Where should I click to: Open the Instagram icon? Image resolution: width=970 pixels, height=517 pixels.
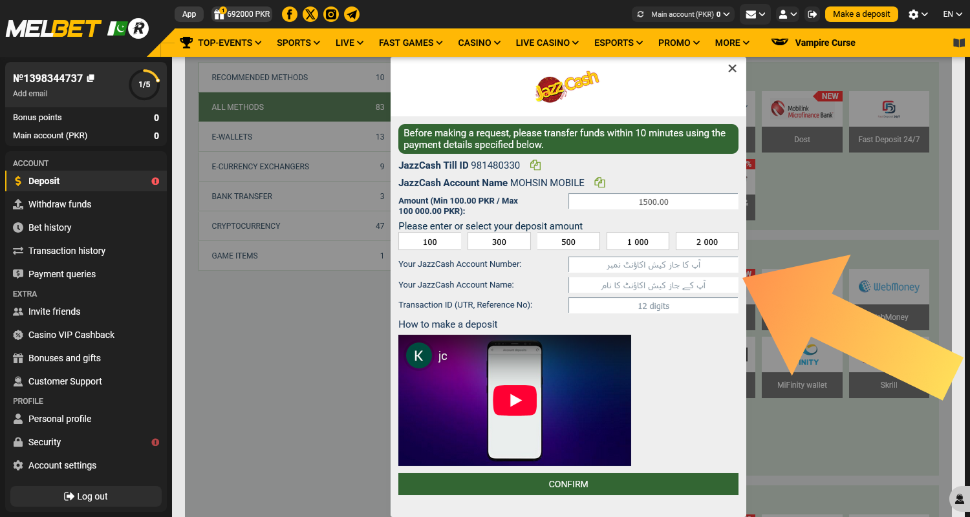click(331, 14)
